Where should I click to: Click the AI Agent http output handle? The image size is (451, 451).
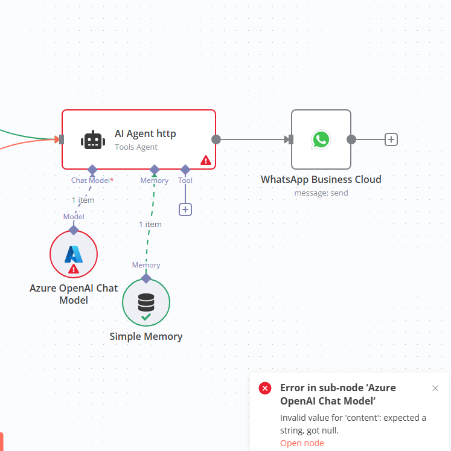click(216, 139)
